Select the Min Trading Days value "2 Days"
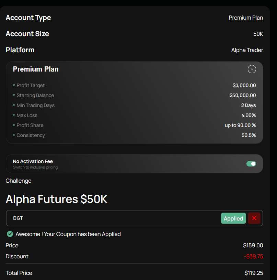Viewport: 277px width, 280px height. 248,105
